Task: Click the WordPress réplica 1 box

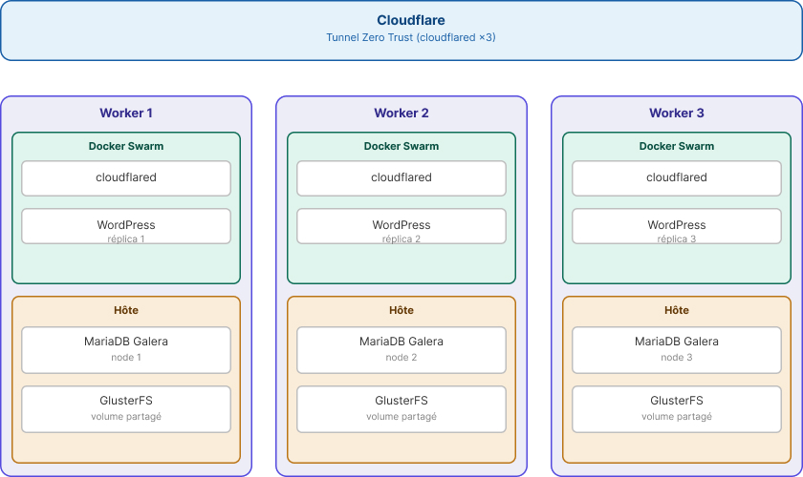Action: point(126,226)
